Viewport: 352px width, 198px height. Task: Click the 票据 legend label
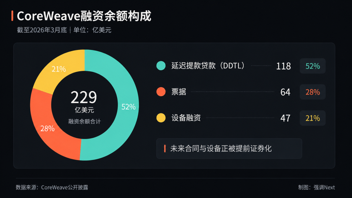(x=179, y=92)
